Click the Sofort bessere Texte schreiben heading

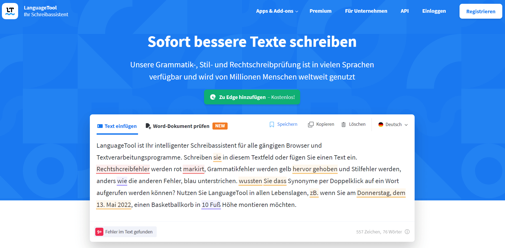[x=252, y=42]
